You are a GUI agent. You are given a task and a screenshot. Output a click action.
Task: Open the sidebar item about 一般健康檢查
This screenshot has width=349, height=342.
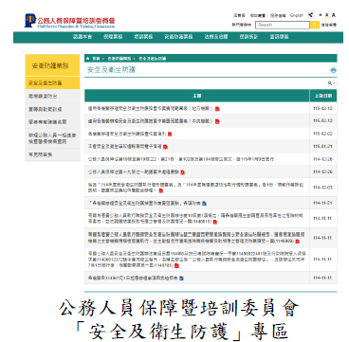point(52,138)
